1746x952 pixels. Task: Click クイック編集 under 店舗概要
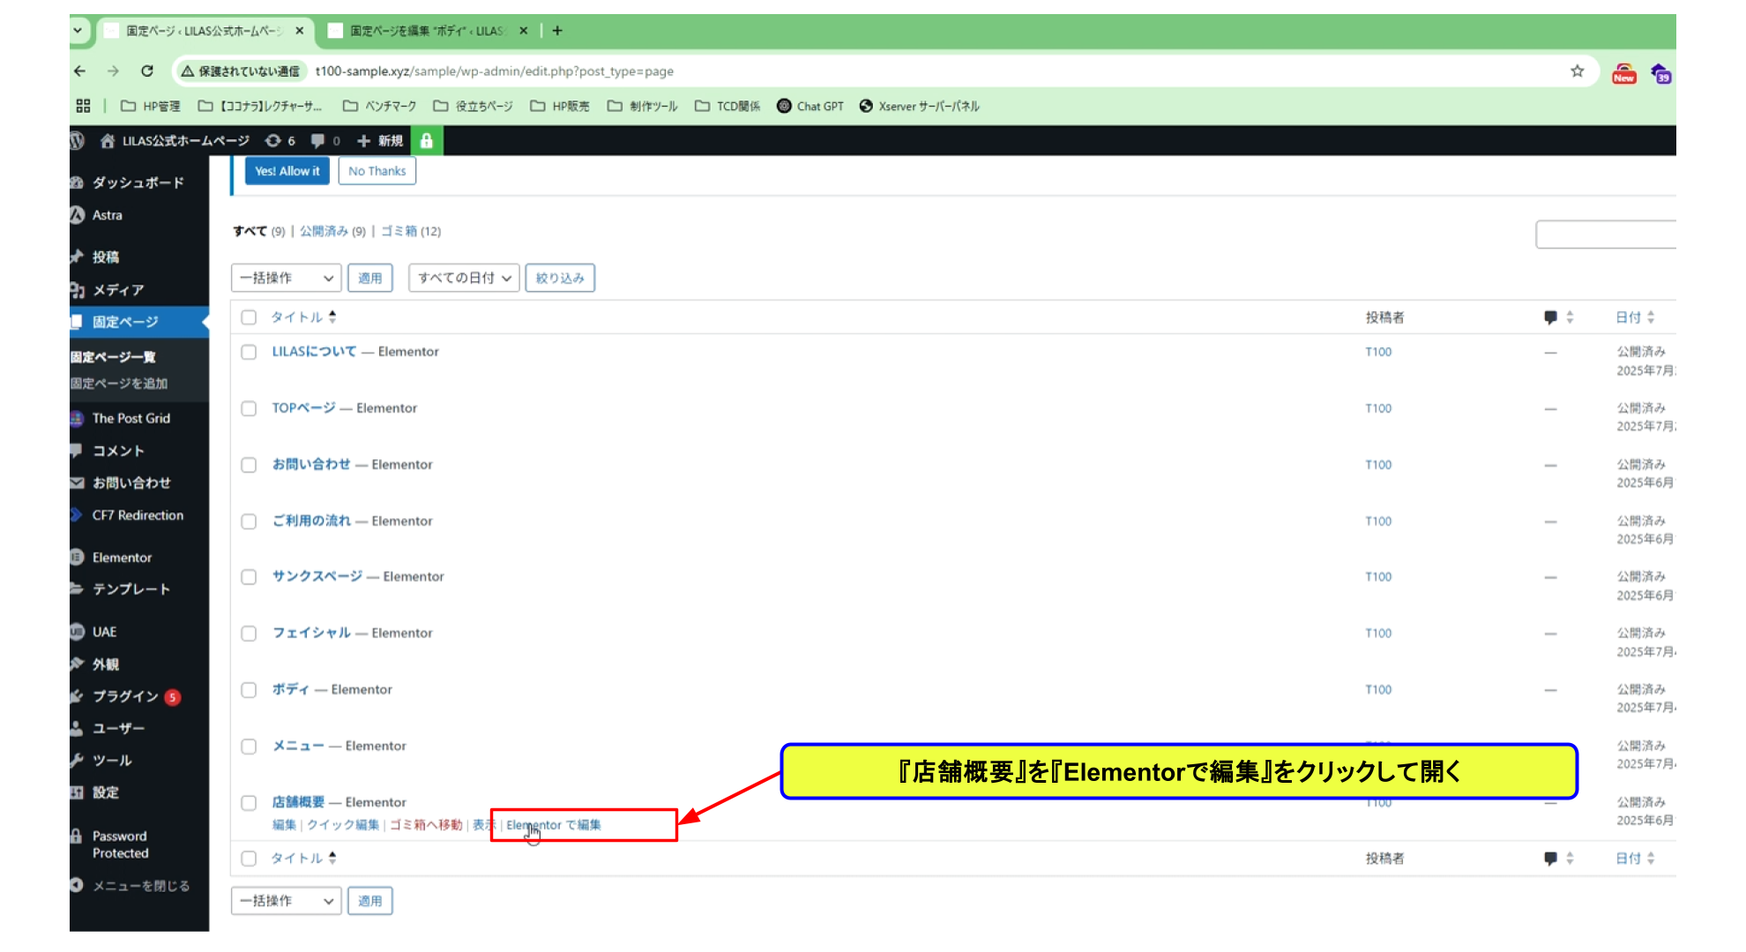[343, 825]
